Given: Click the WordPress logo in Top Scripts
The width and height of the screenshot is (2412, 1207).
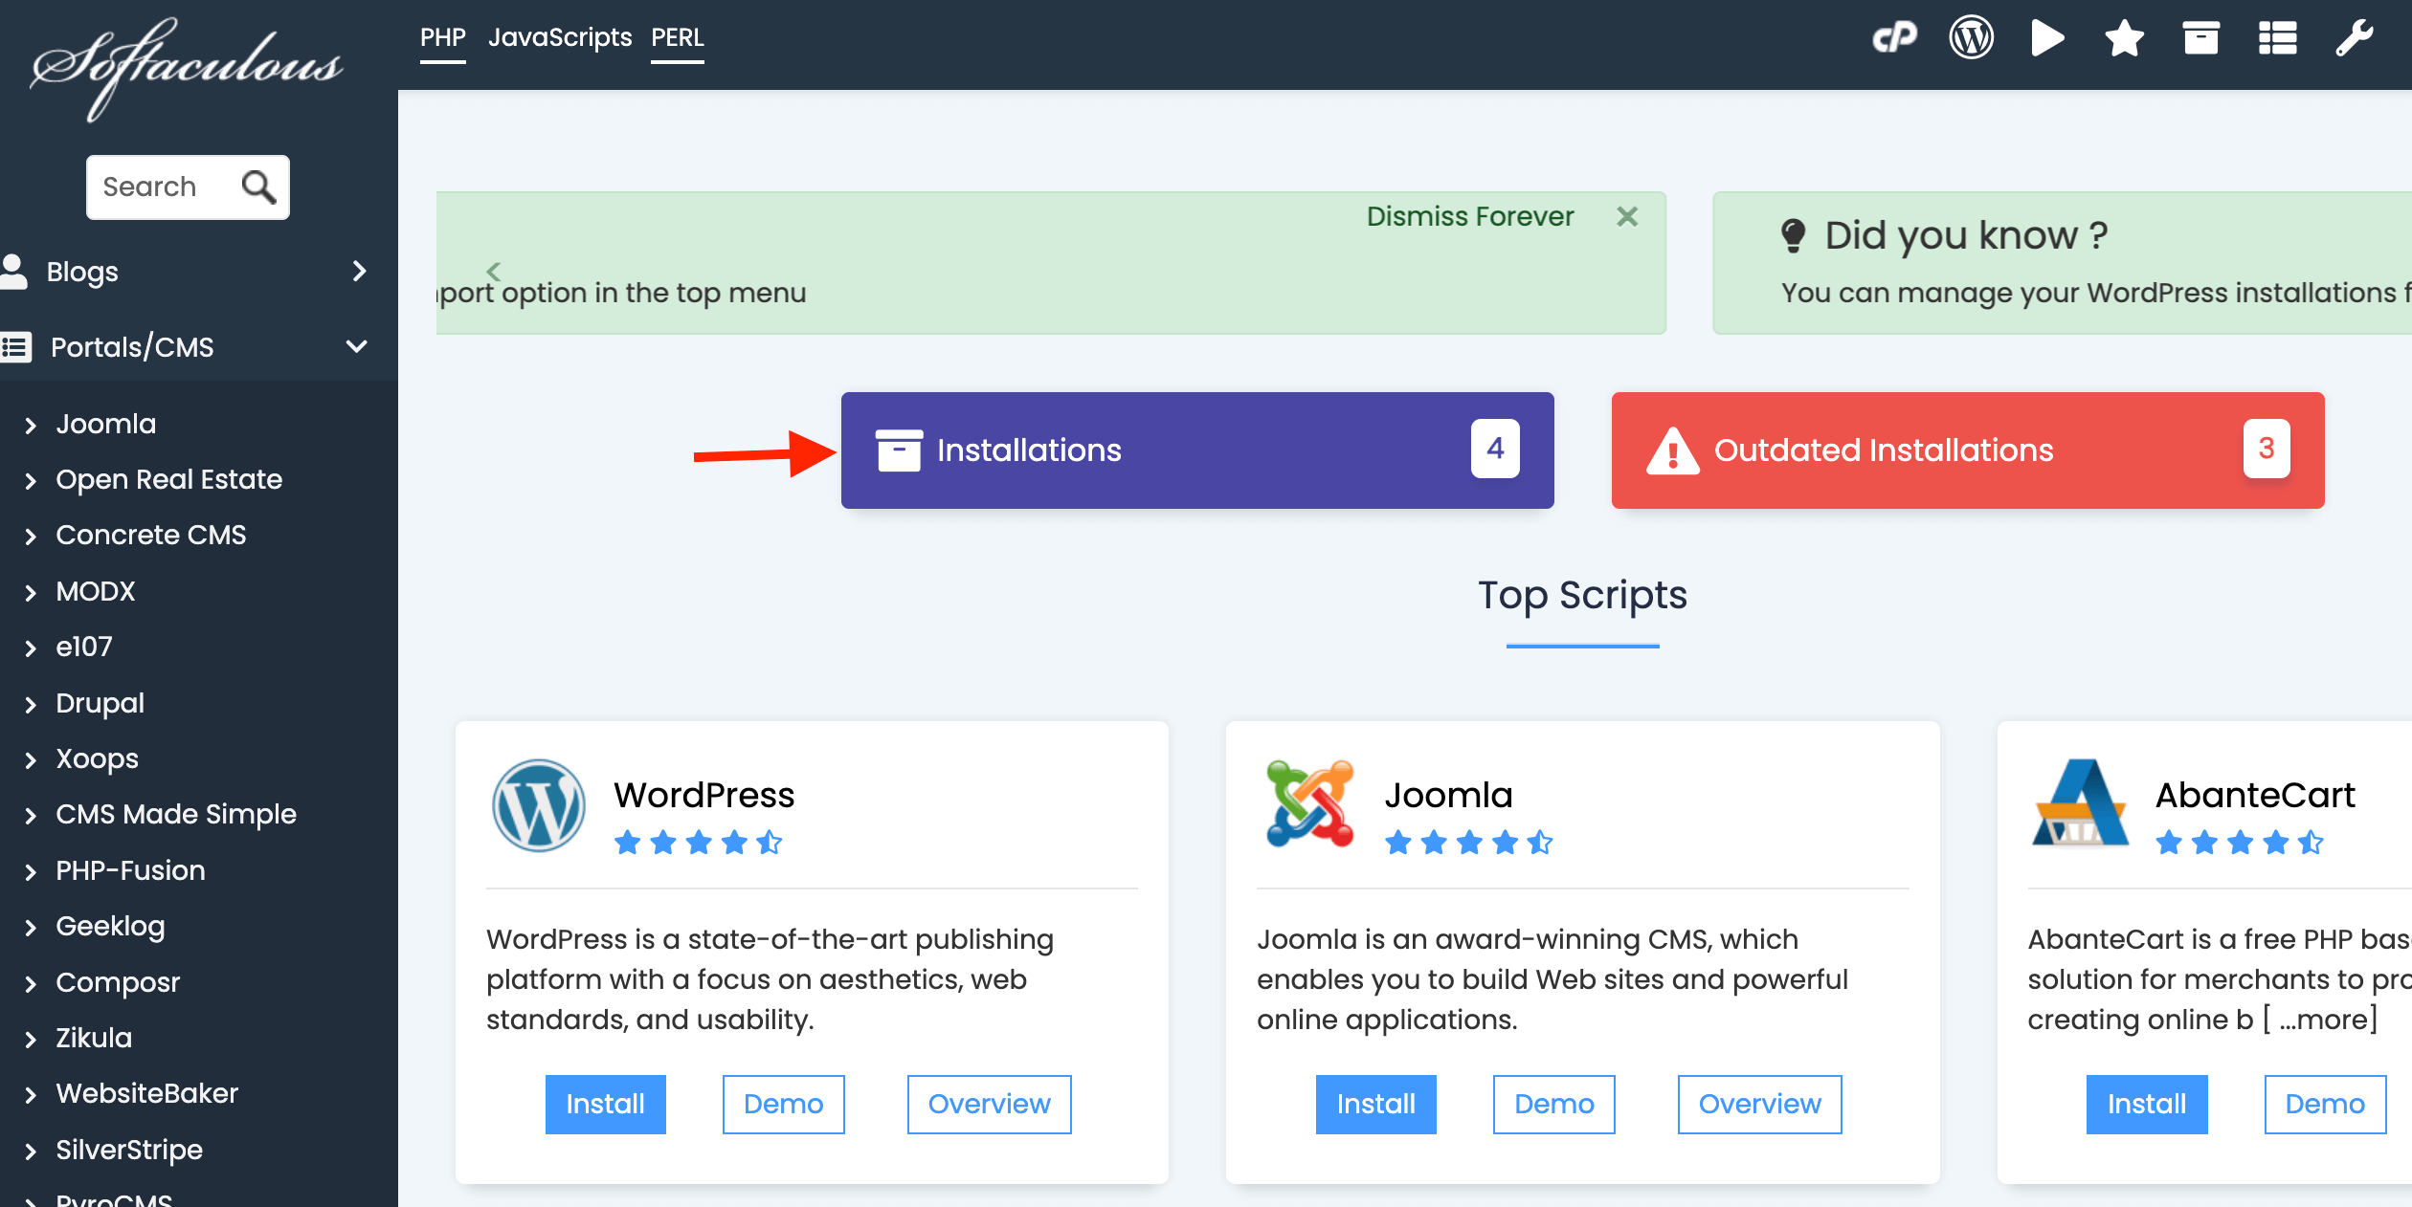Looking at the screenshot, I should [x=539, y=805].
